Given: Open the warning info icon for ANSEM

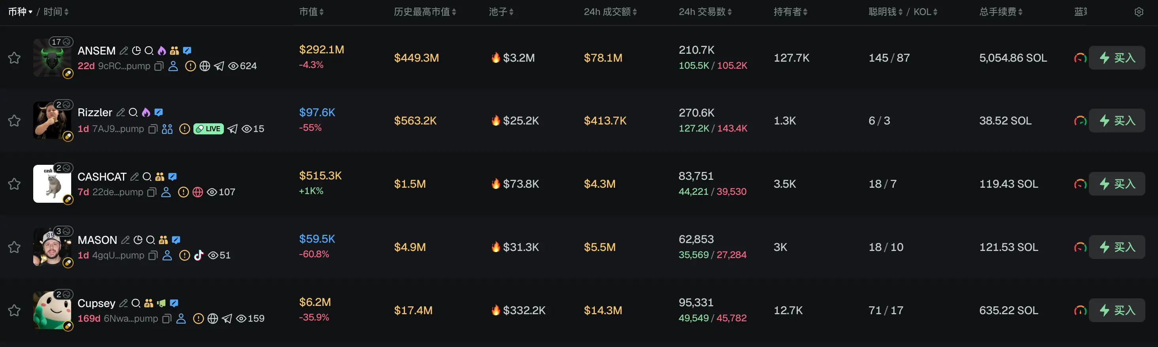Looking at the screenshot, I should pos(191,66).
